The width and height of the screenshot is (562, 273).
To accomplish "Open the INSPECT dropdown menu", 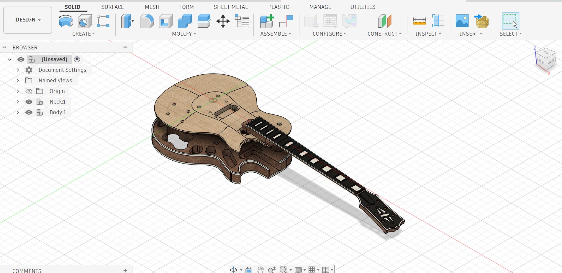I will (x=428, y=34).
